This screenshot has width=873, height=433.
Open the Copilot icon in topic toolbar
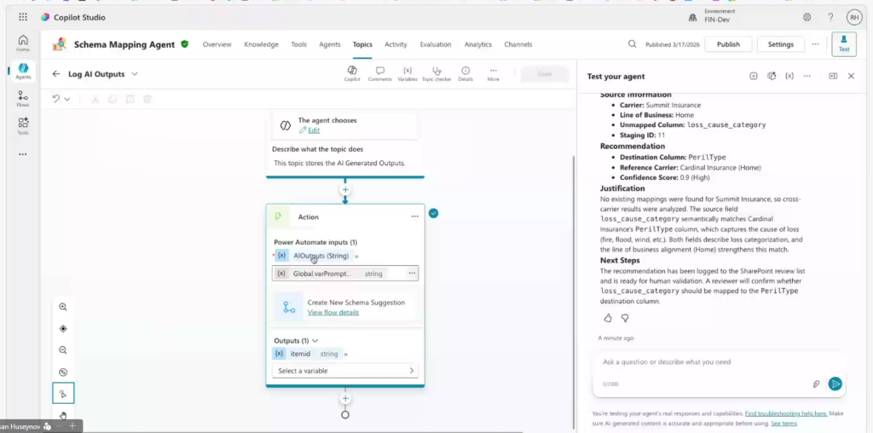pyautogui.click(x=352, y=73)
